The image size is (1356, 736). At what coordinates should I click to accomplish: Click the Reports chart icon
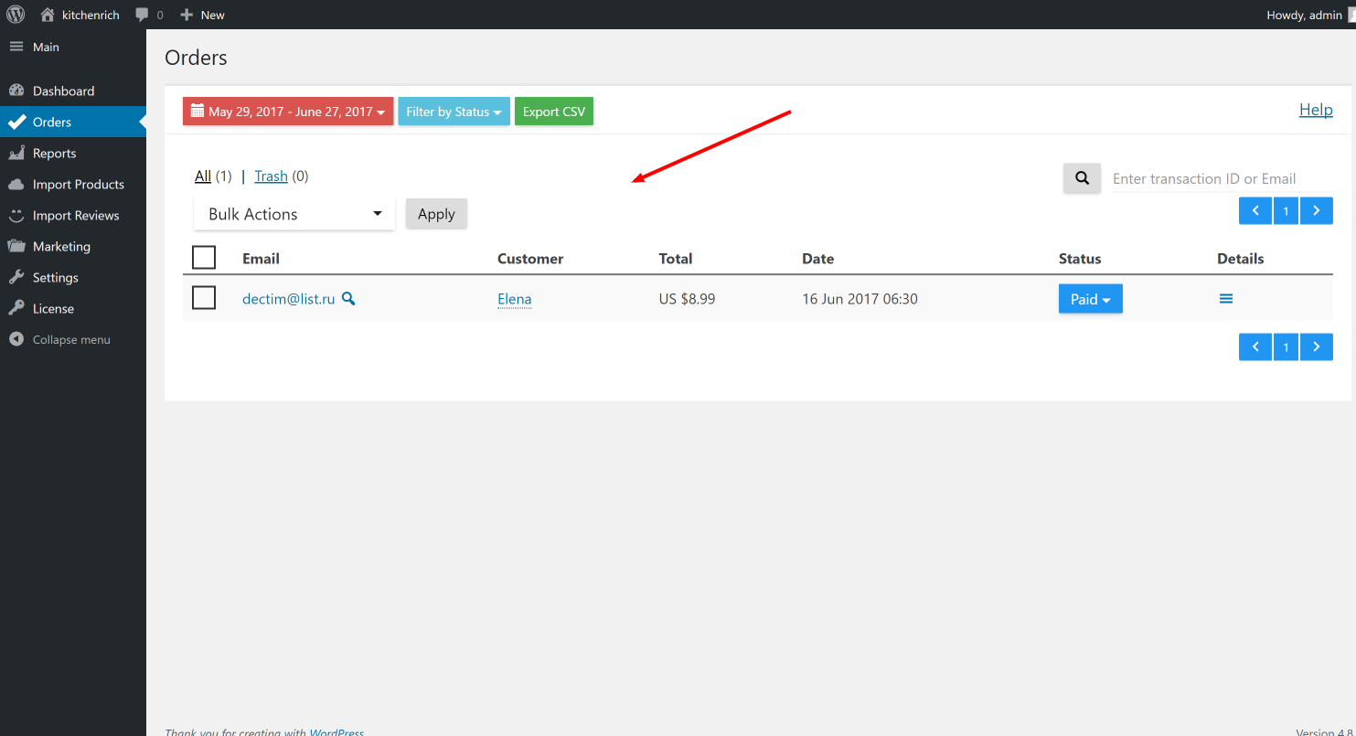(x=16, y=153)
